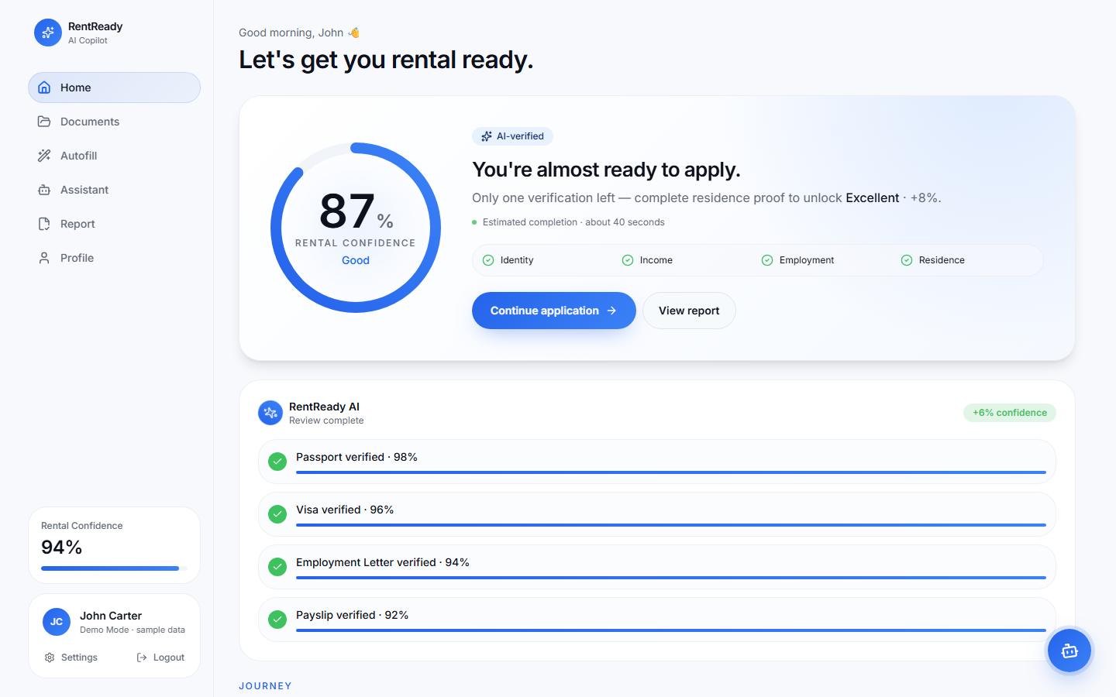1116x697 pixels.
Task: Click the Report file icon
Action: point(44,224)
